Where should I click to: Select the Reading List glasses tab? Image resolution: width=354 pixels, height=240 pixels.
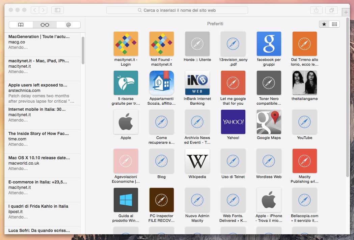(x=45, y=25)
